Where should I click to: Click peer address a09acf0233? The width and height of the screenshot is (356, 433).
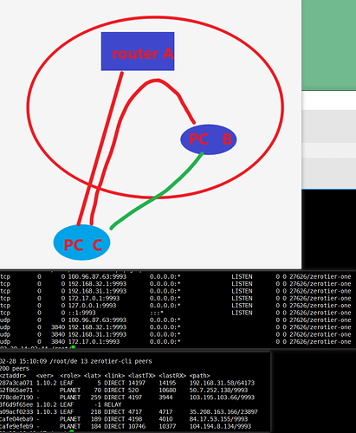pyautogui.click(x=16, y=411)
